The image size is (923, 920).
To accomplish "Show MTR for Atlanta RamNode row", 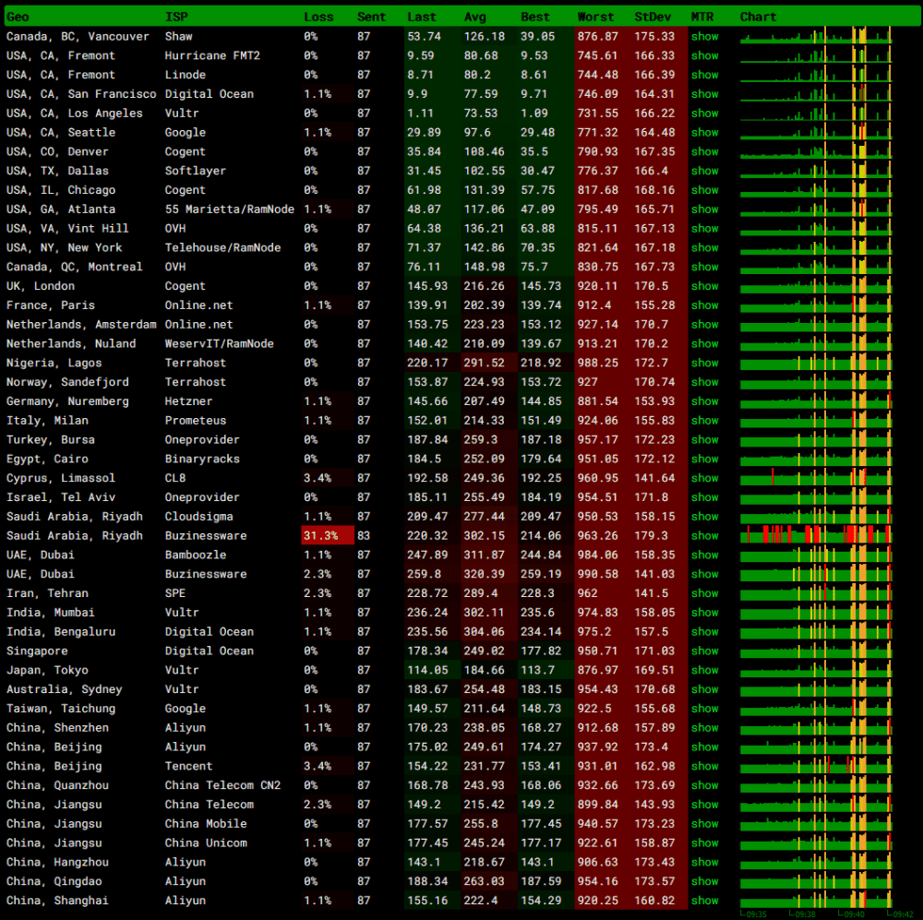I will pos(704,209).
